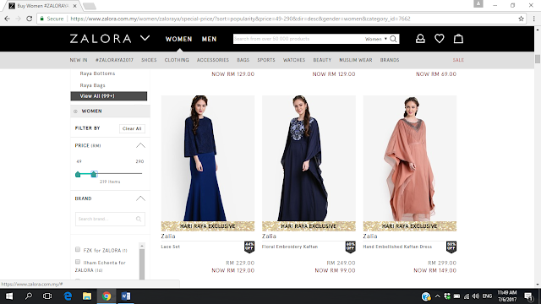Switch to Chrome on taskbar
This screenshot has height=304, width=541.
pos(107,296)
